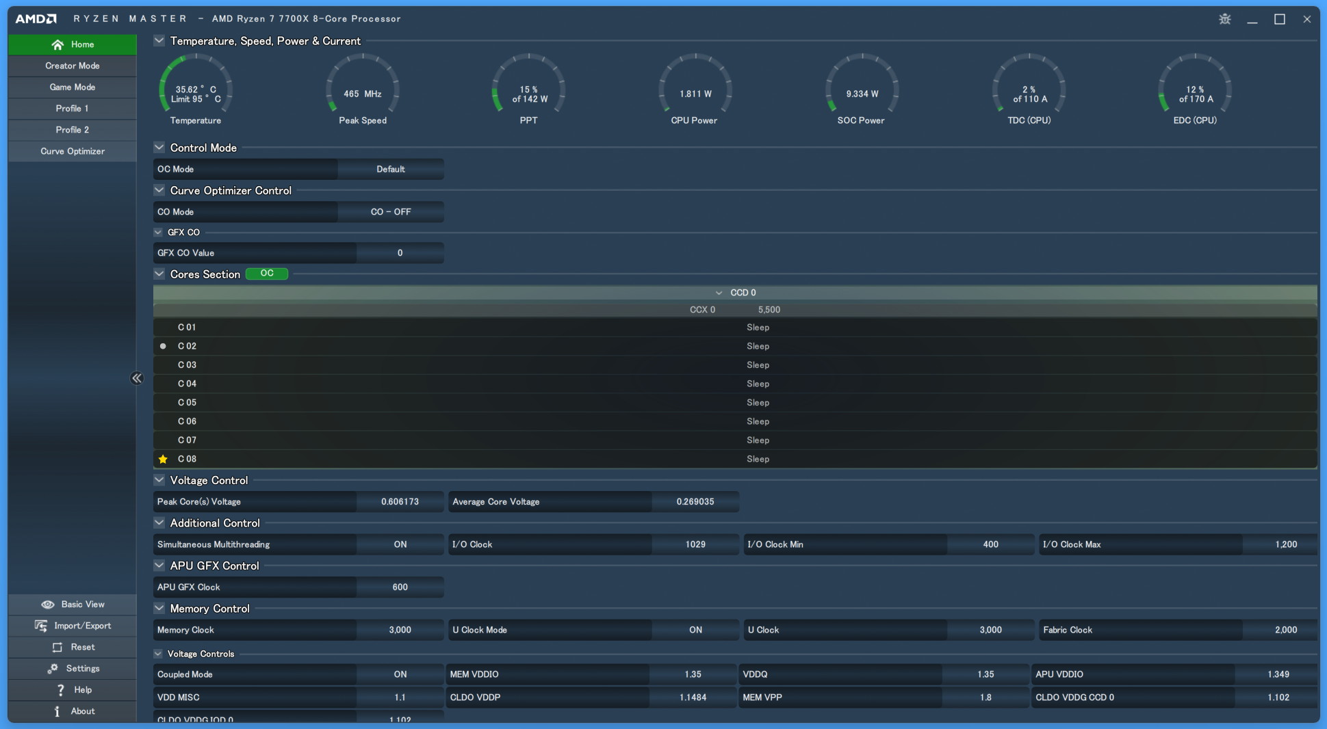Open Settings from the sidebar
Image resolution: width=1327 pixels, height=729 pixels.
click(x=73, y=668)
